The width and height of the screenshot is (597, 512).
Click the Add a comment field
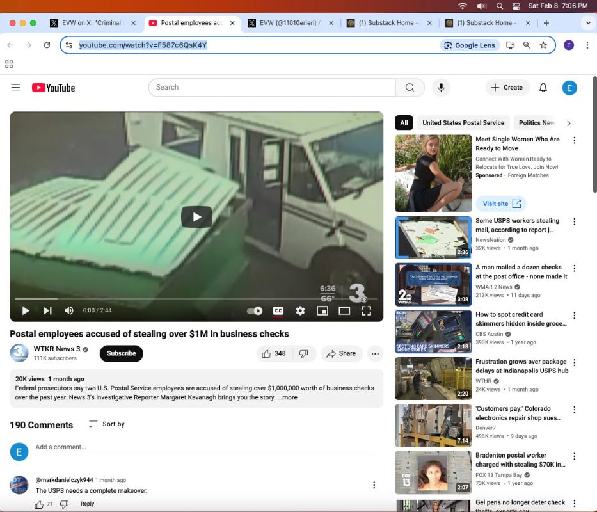[205, 447]
